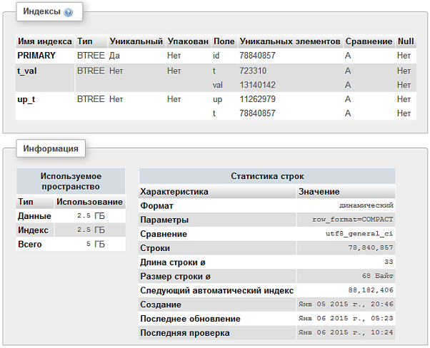Image resolution: width=430 pixels, height=348 pixels.
Task: Select the utf8_general_ci value
Action: coord(359,234)
